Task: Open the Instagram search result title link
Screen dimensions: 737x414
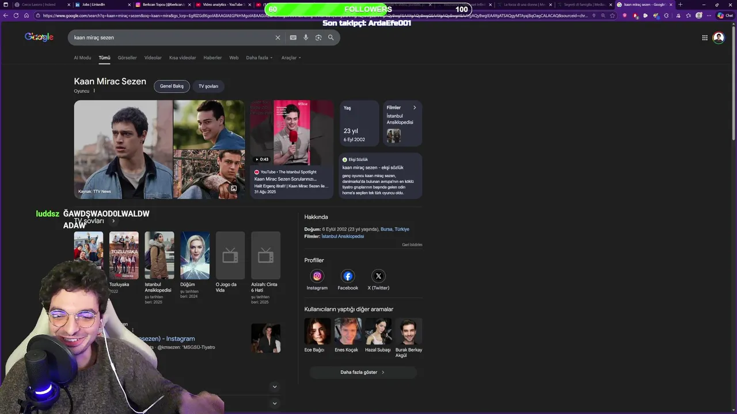Action: (165, 339)
